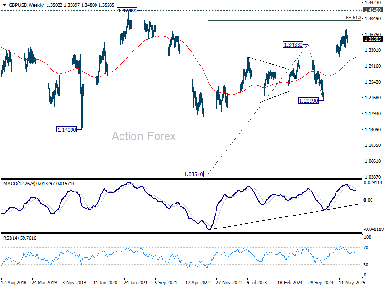Click the 12 Aug 2018 date on time axis
Screen dimensions: 384x288
click(x=14, y=282)
